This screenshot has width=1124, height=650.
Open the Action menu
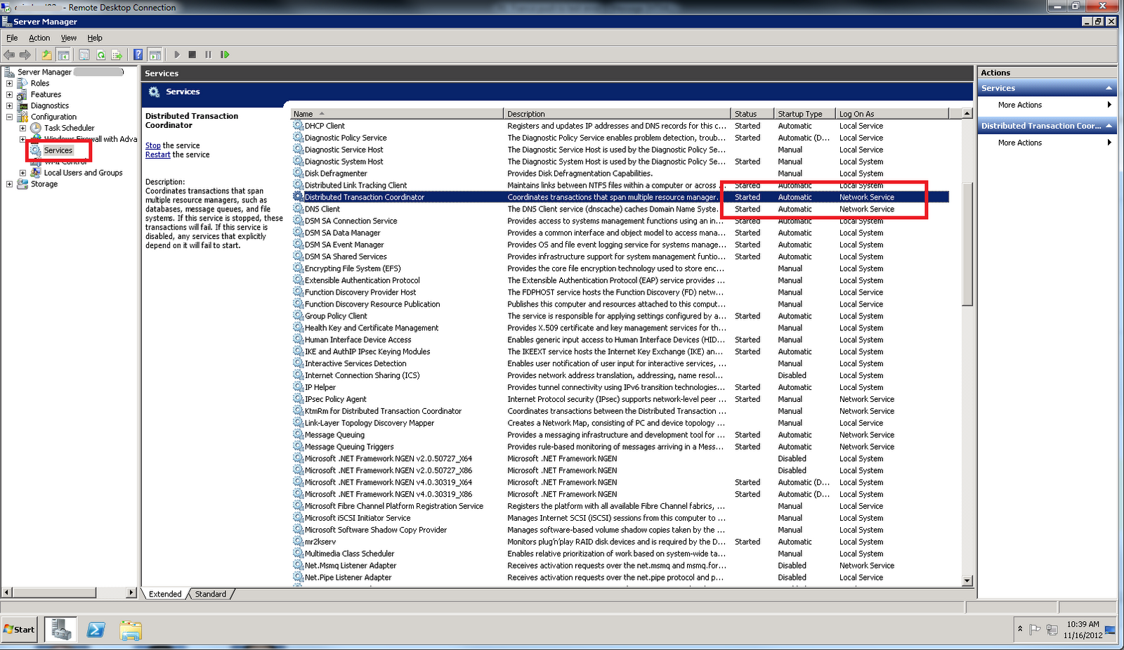pyautogui.click(x=39, y=38)
